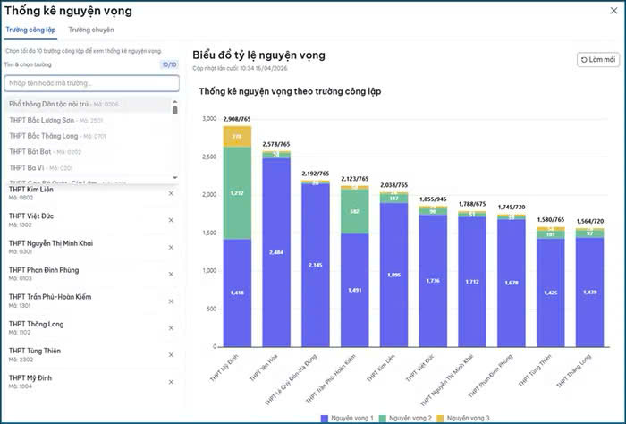Viewport: 626px width, 424px height.
Task: Open the Trường chuyên tab
Action: click(x=91, y=30)
